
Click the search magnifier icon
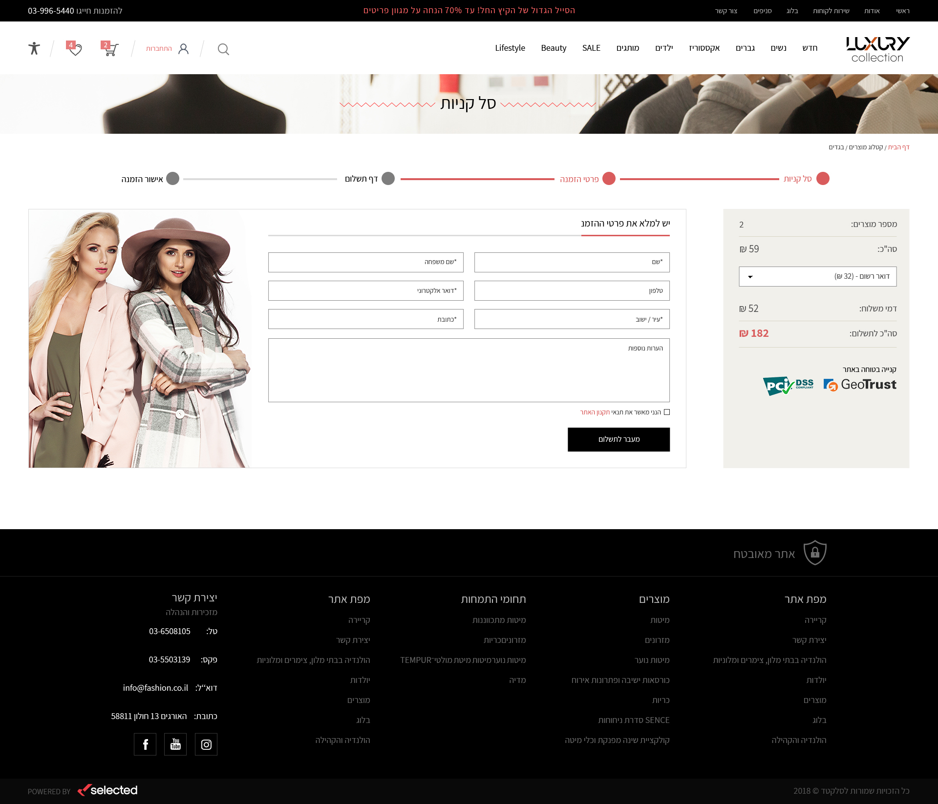coord(223,49)
